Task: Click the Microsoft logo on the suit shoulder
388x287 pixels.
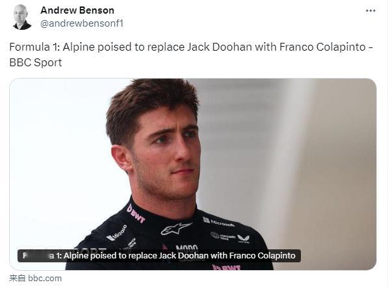Action: click(218, 221)
